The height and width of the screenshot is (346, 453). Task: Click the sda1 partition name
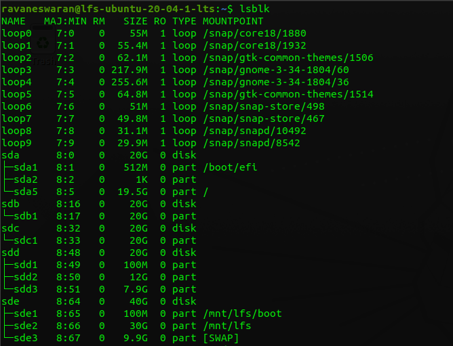pyautogui.click(x=26, y=167)
